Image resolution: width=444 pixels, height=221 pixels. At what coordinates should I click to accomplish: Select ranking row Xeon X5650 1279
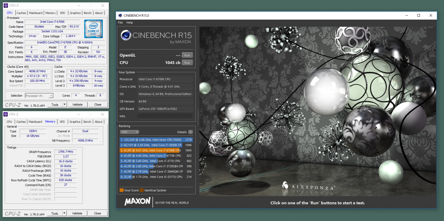click(156, 140)
